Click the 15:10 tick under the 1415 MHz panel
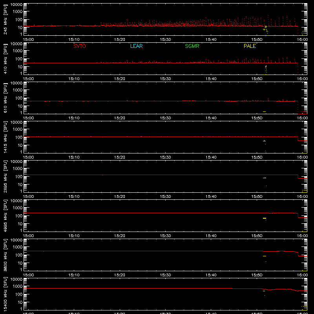This screenshot has width=314, height=314. coord(74,157)
